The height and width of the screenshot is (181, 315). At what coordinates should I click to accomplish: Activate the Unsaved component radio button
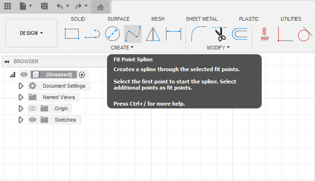pos(82,75)
